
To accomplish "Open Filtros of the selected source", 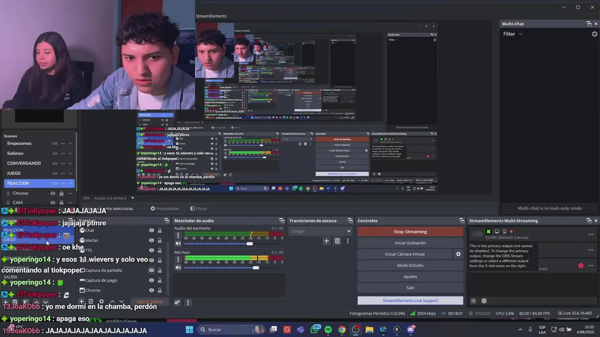I will pos(198,209).
